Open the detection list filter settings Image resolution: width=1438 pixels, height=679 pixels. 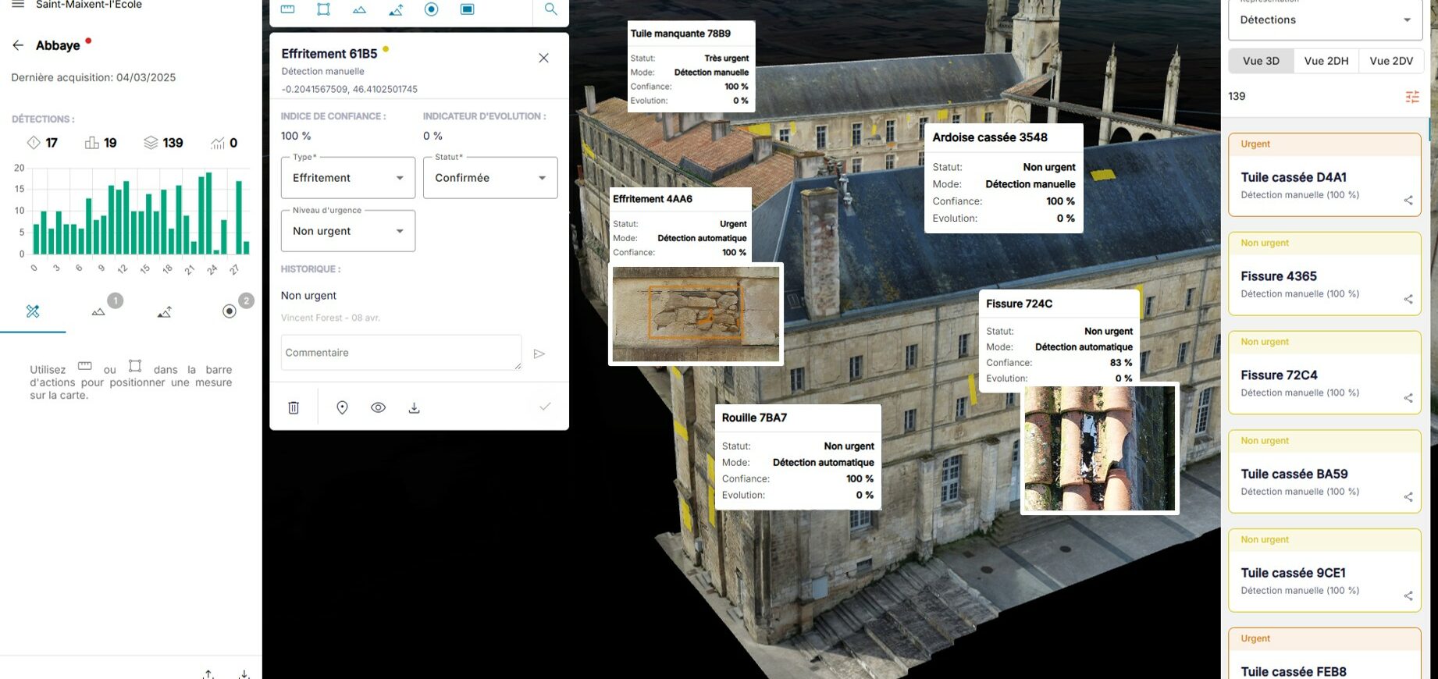click(x=1412, y=97)
